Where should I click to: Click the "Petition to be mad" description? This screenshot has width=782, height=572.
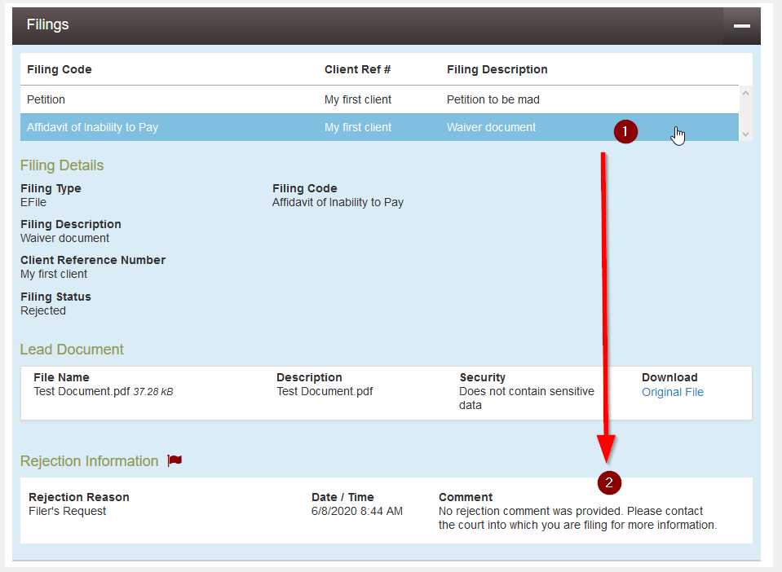(493, 99)
